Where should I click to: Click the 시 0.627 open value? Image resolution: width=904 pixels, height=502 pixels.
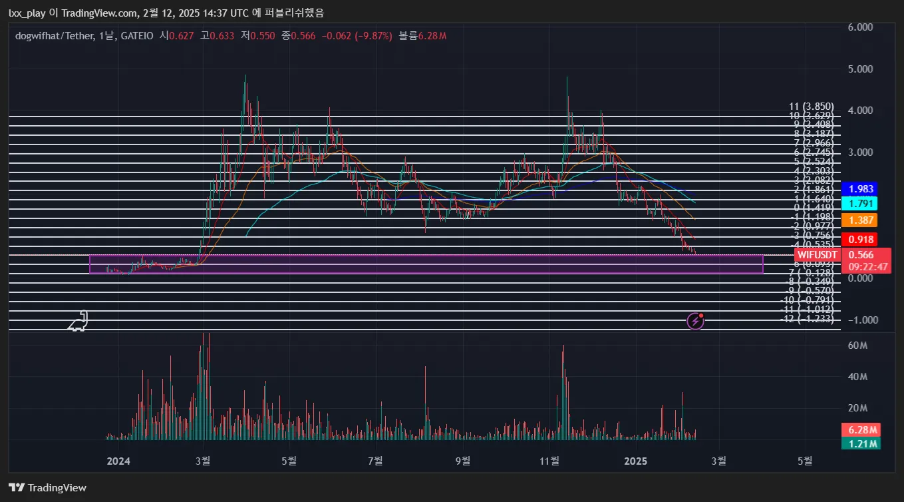[177, 35]
